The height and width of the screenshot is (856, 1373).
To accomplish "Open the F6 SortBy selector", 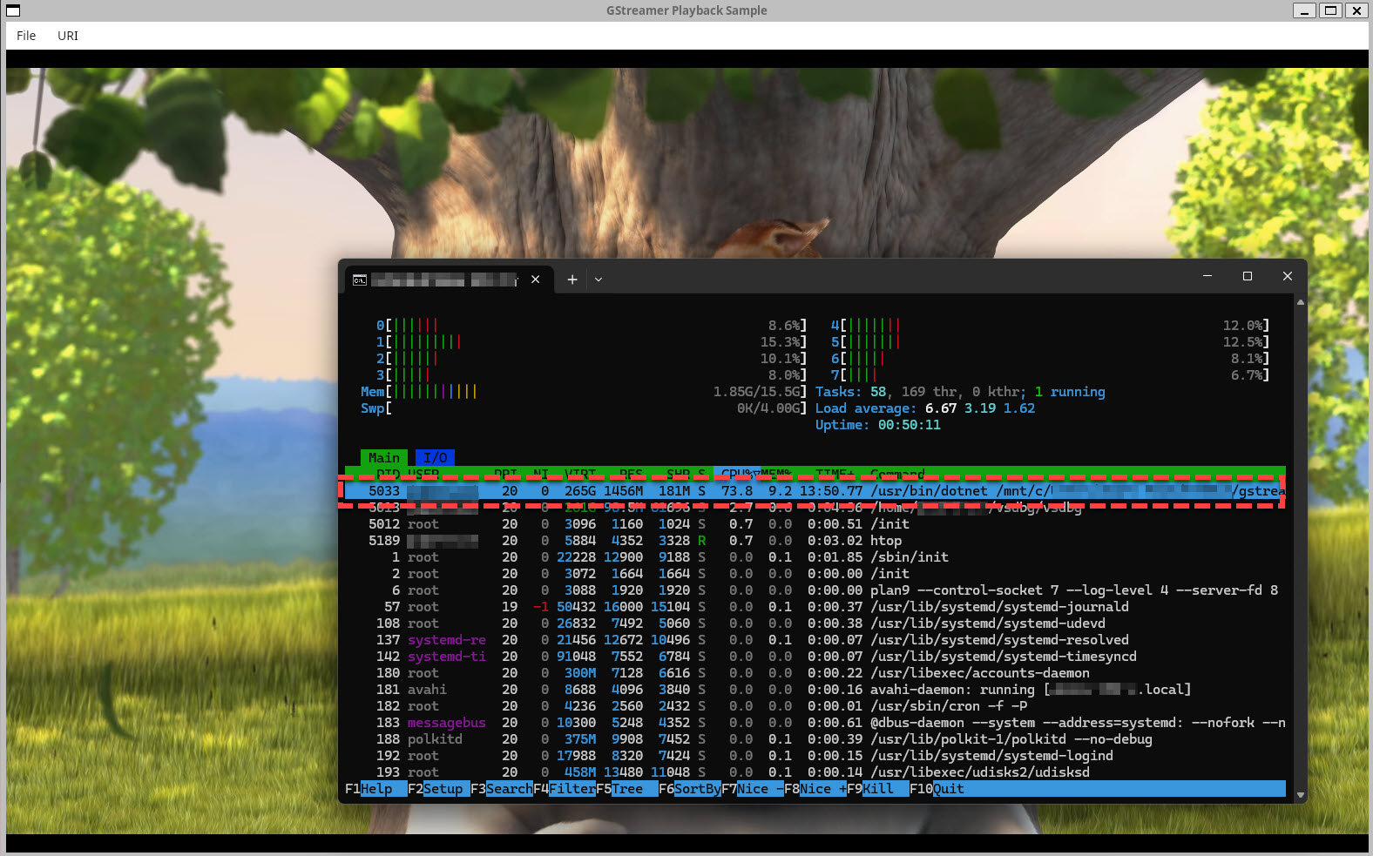I will [x=696, y=789].
